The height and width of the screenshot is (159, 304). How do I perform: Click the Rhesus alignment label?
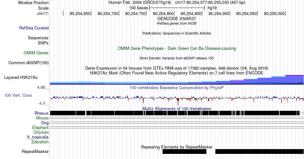pos(42,113)
